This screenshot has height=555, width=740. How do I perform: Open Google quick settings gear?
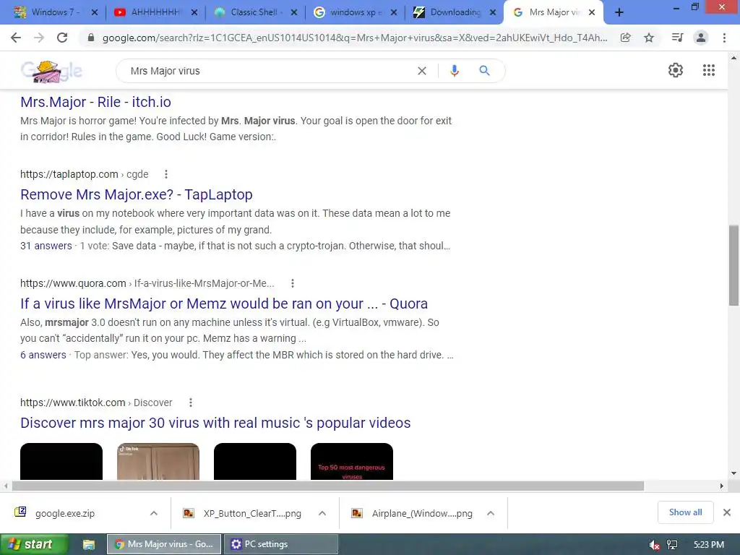pyautogui.click(x=676, y=70)
